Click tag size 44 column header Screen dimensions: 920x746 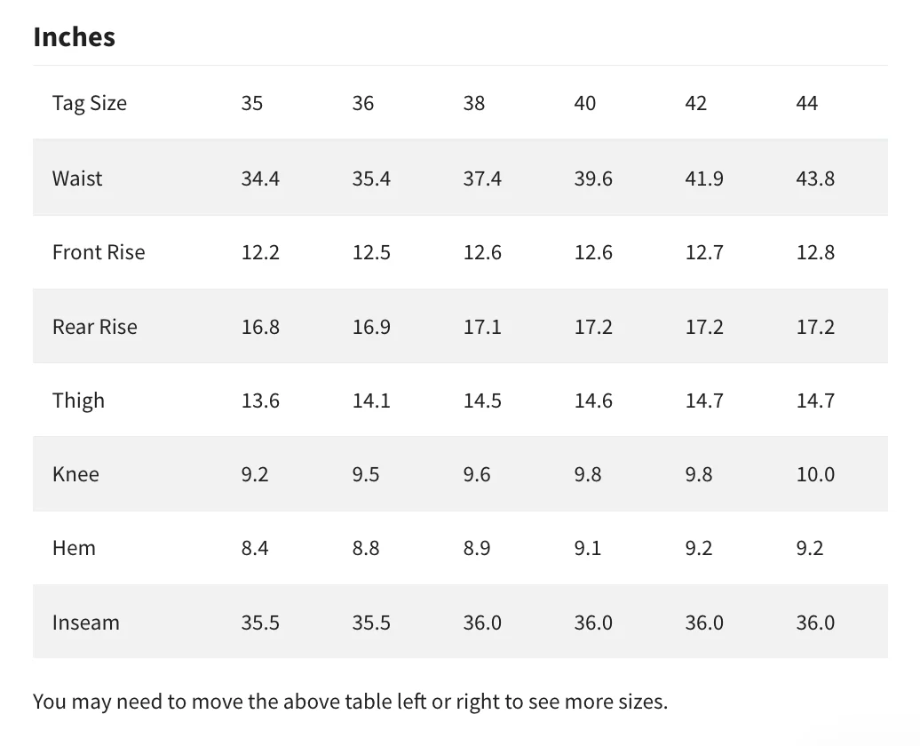[807, 103]
